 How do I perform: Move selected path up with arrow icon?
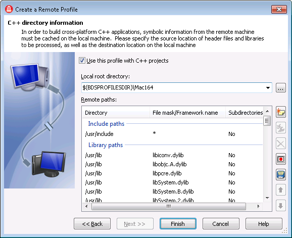point(281,190)
